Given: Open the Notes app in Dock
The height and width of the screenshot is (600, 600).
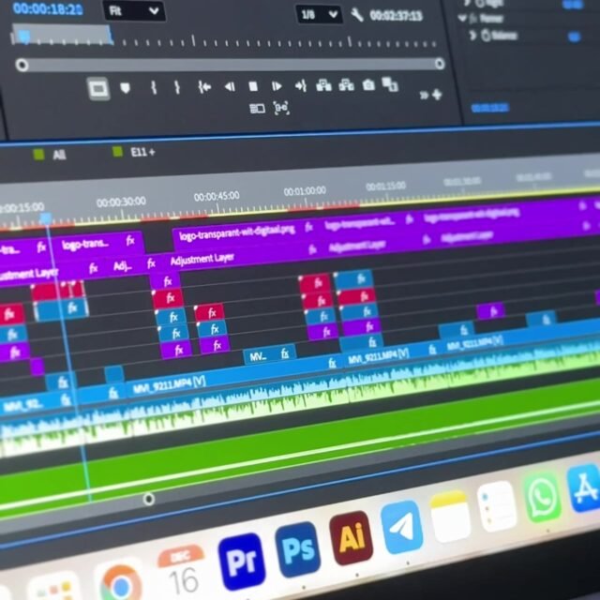Looking at the screenshot, I should pyautogui.click(x=450, y=517).
